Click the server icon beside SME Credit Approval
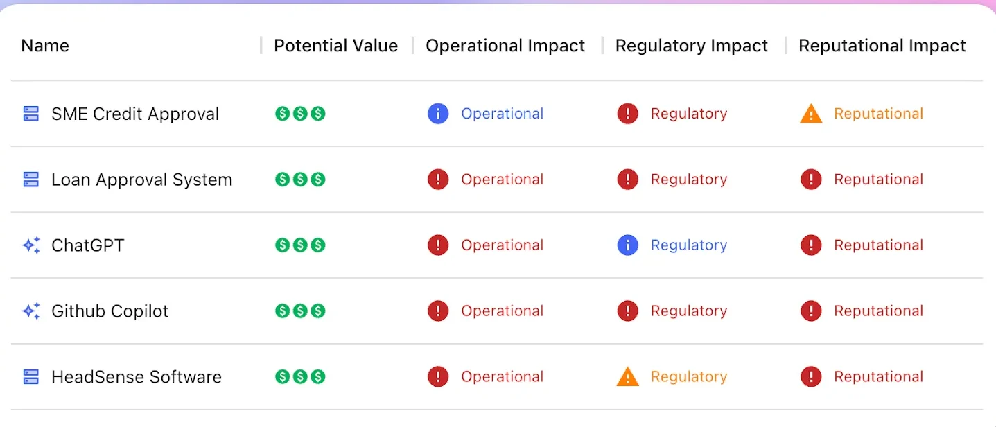Screen dimensions: 996x427 coord(31,114)
